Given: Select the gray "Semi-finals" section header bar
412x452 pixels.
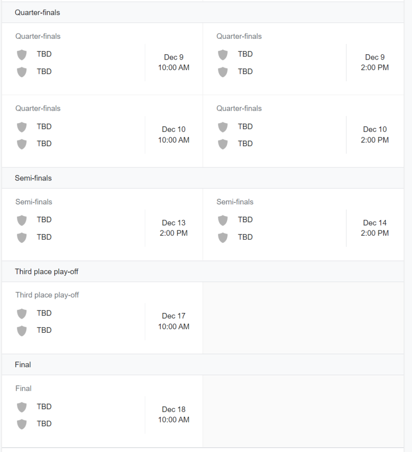Looking at the screenshot, I should click(202, 178).
